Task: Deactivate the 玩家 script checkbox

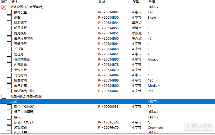Action: tap(4, 101)
